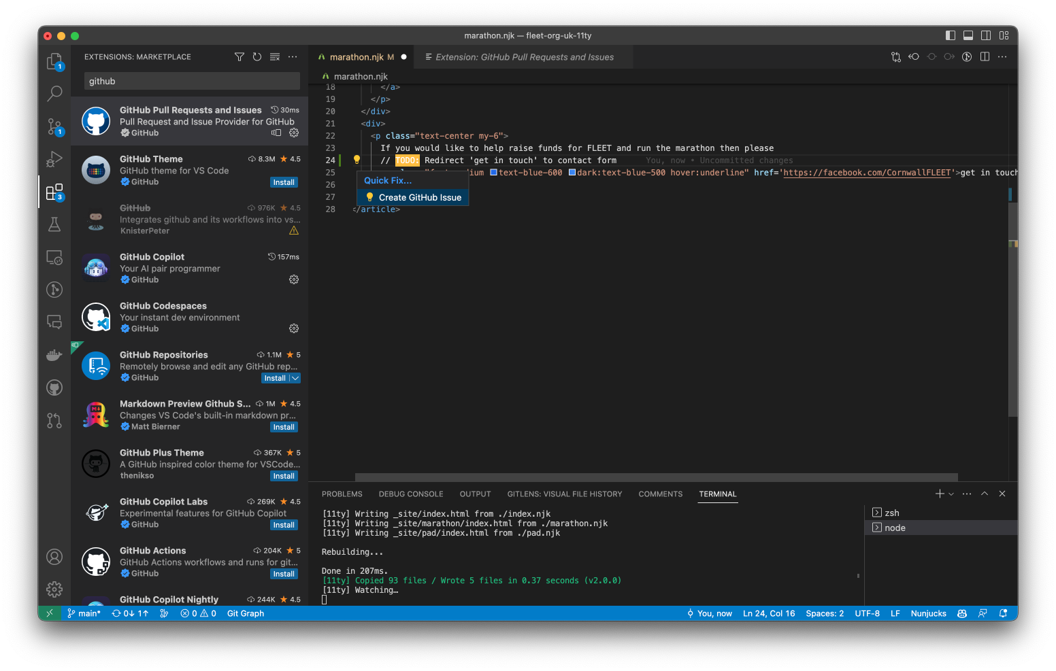
Task: Expand install dropdown for GitHub Repositories
Action: tap(295, 378)
